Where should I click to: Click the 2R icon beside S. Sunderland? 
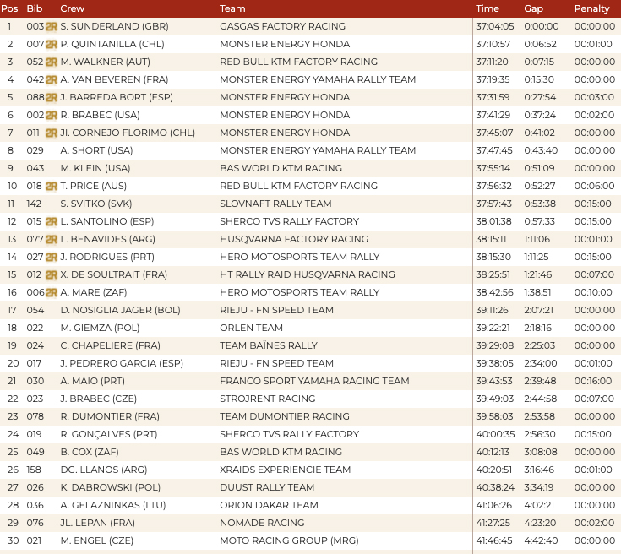pos(52,26)
